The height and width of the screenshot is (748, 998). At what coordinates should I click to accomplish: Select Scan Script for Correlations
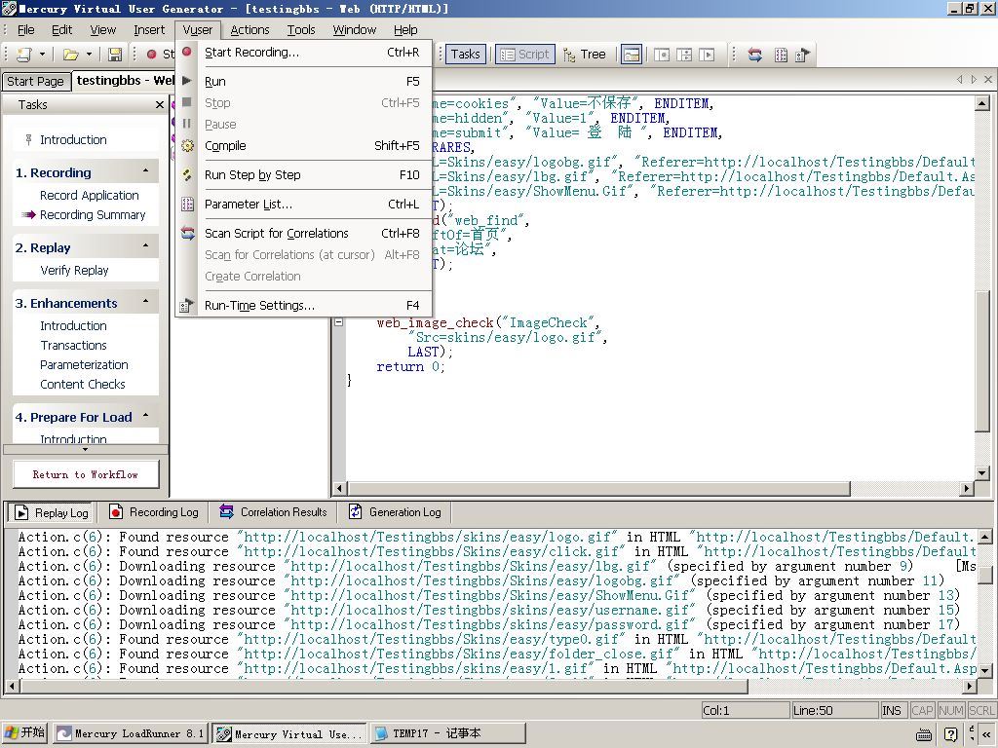[x=276, y=234]
